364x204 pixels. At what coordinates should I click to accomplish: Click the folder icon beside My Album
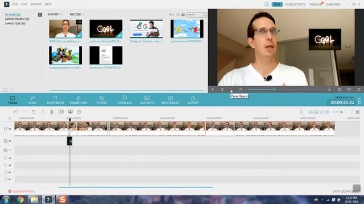pos(40,15)
